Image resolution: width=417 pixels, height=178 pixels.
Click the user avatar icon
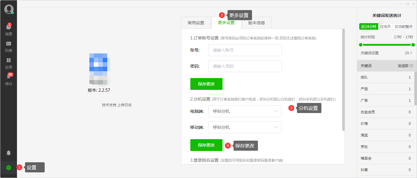[x=9, y=9]
